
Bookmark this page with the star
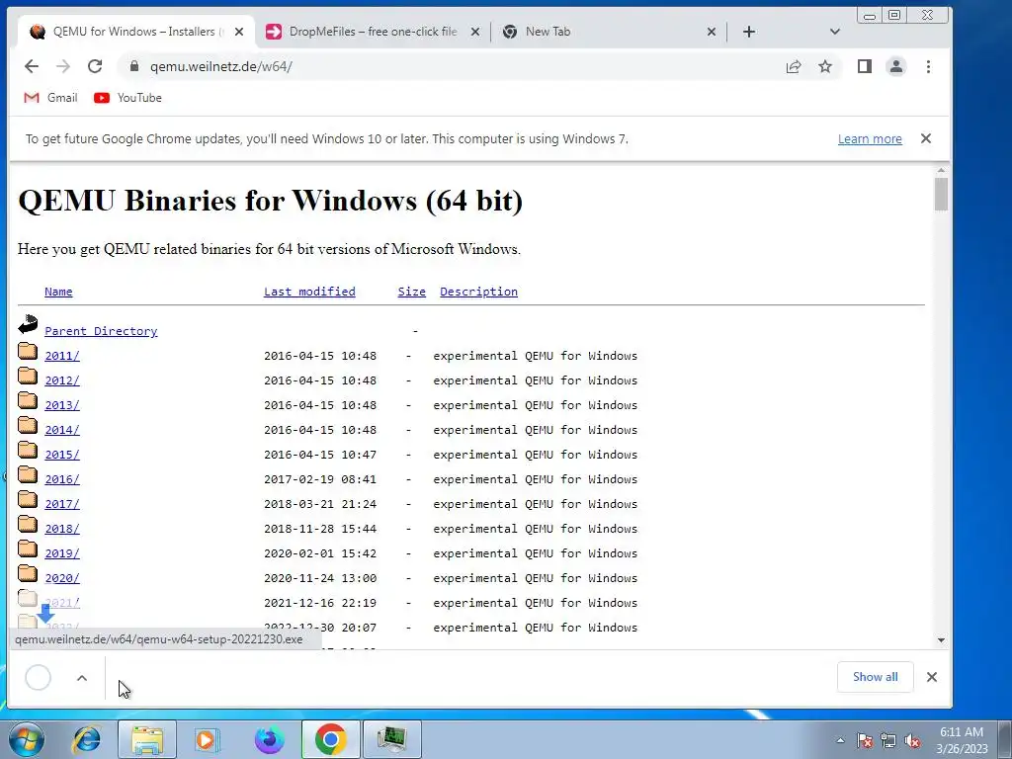pyautogui.click(x=825, y=66)
